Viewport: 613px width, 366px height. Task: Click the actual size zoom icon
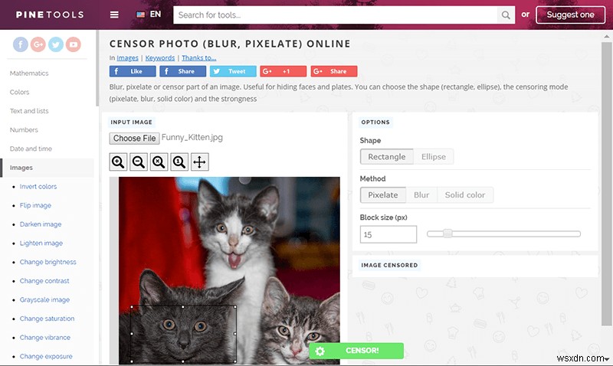point(179,162)
